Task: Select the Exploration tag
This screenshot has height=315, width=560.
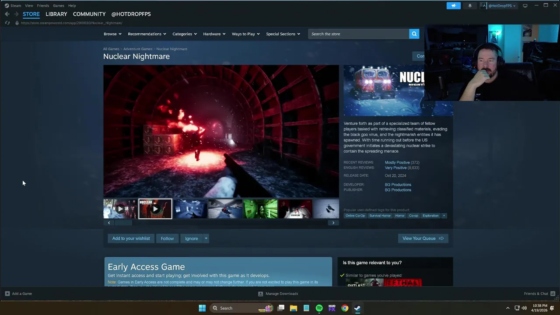Action: click(430, 216)
